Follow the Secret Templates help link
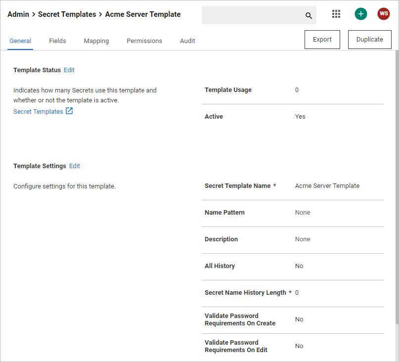Image resolution: width=399 pixels, height=362 pixels. tap(38, 112)
